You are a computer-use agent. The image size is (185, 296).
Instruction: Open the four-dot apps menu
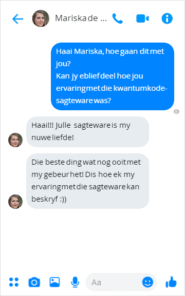tap(14, 282)
